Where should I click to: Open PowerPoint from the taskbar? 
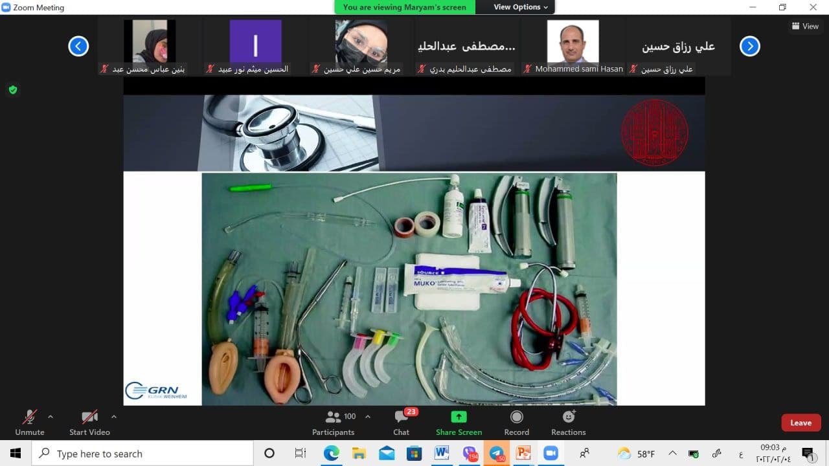(523, 453)
